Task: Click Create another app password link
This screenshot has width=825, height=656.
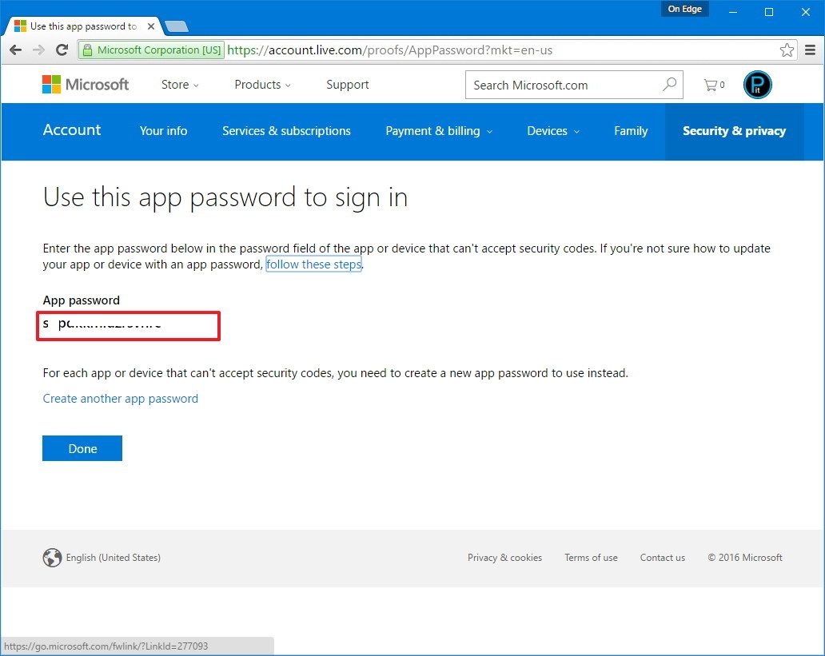Action: tap(121, 398)
